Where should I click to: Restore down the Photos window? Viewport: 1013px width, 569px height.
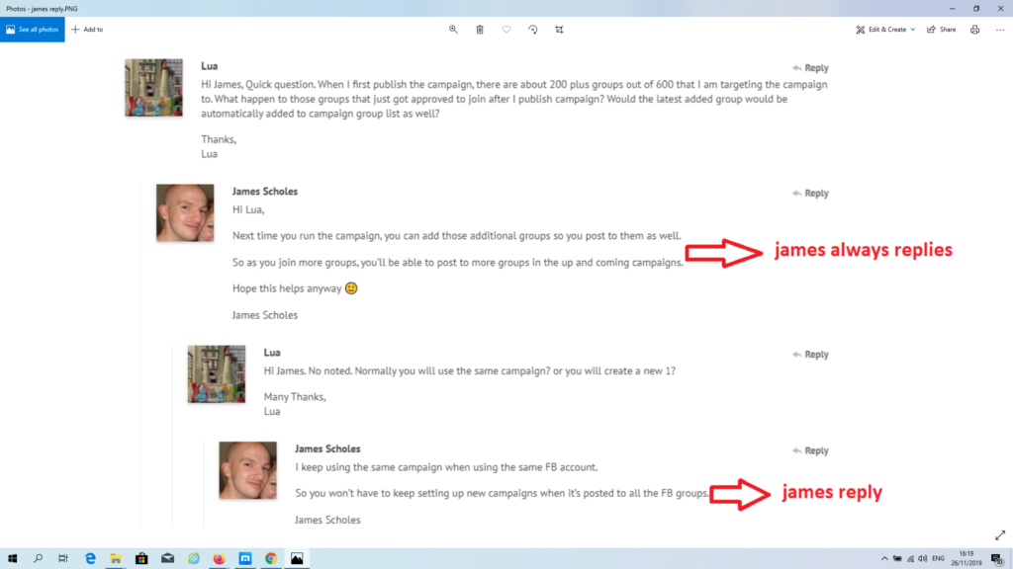point(976,8)
